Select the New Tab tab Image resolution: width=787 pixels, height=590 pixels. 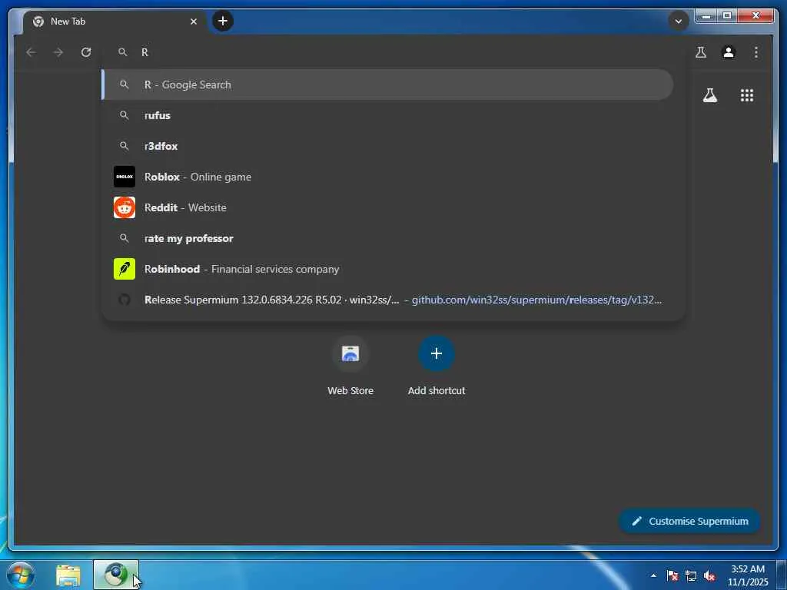coord(115,22)
